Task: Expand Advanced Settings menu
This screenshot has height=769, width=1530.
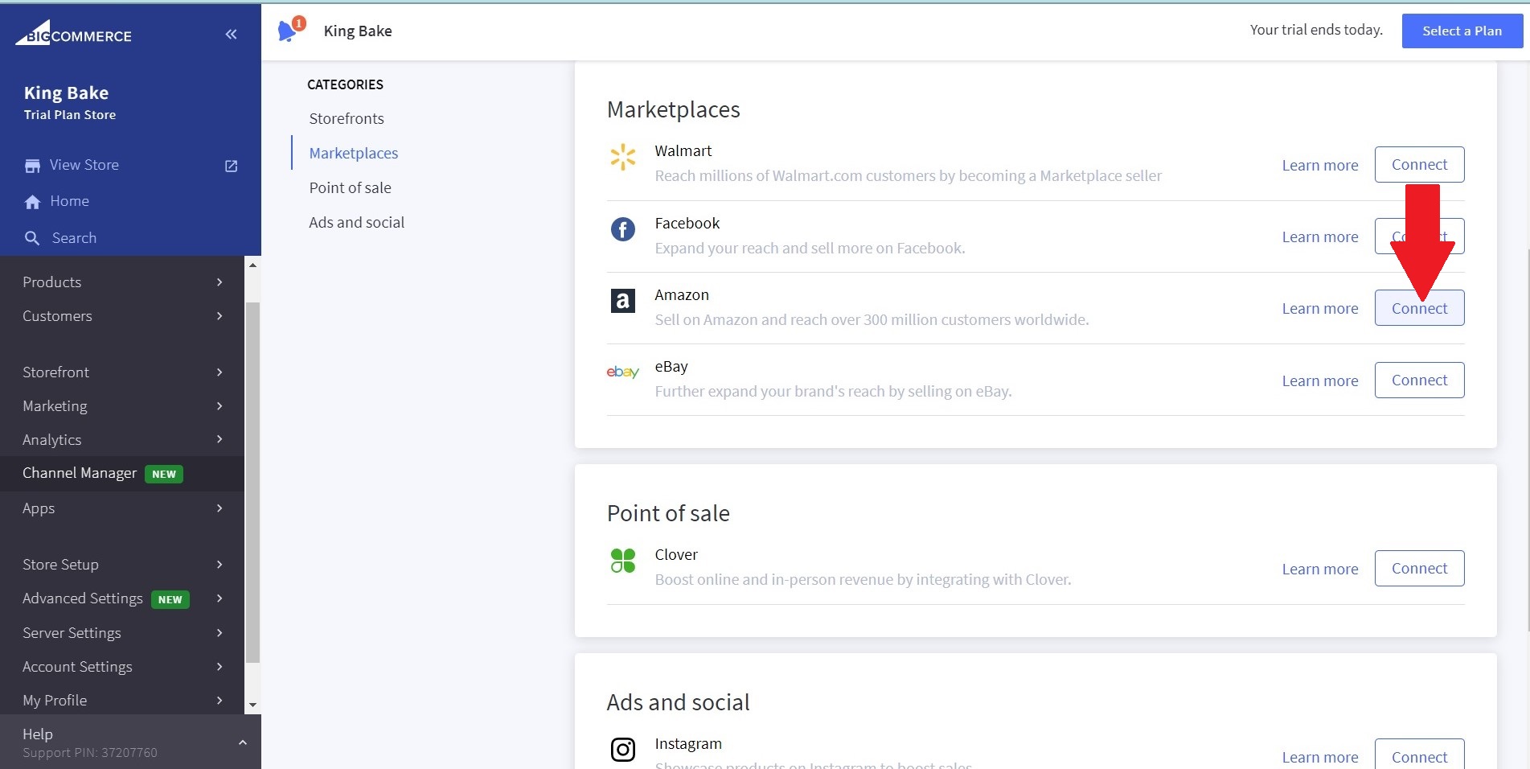Action: coord(121,598)
